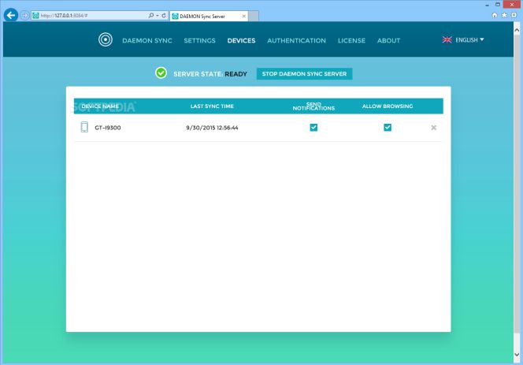Screen dimensions: 523x365
Task: Click the page refresh icon
Action: coord(164,15)
